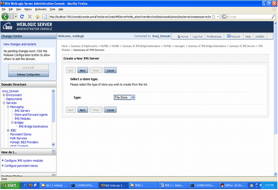This screenshot has width=278, height=190.
Task: Open the Bookmarks menu
Action: coord(42,9)
